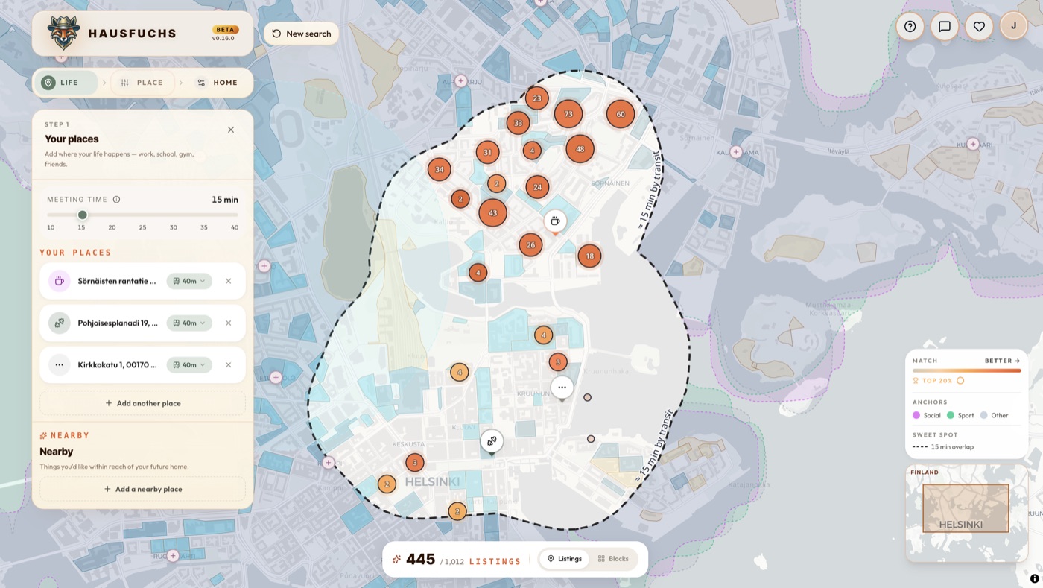This screenshot has width=1043, height=588.
Task: Set meeting time slider to 30
Action: (174, 215)
